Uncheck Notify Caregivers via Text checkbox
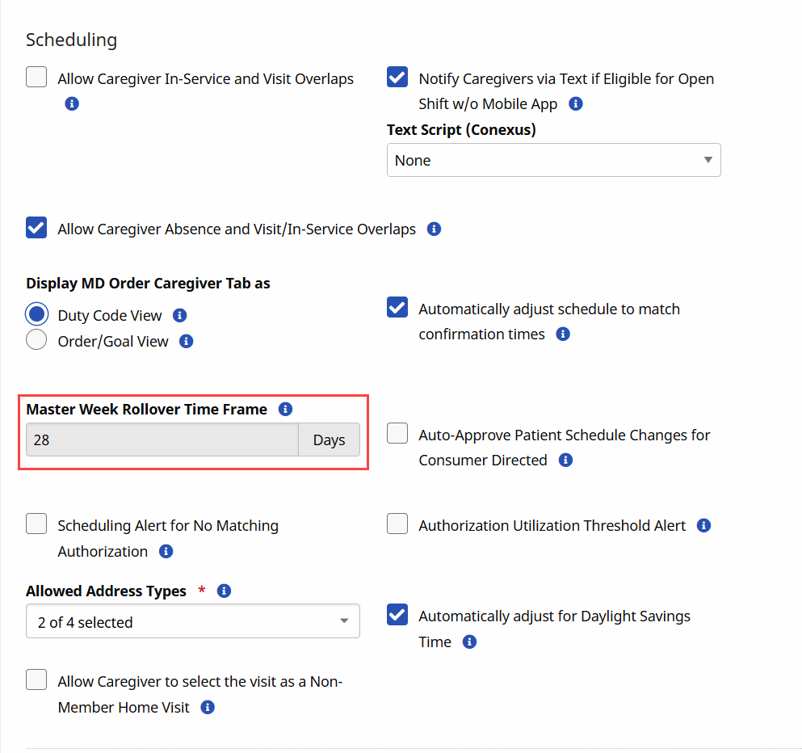The height and width of the screenshot is (753, 802). [x=397, y=78]
